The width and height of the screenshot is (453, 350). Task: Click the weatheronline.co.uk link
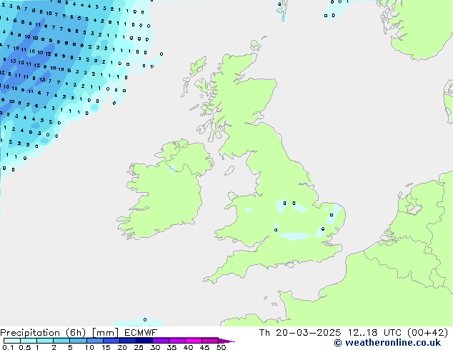pyautogui.click(x=387, y=343)
